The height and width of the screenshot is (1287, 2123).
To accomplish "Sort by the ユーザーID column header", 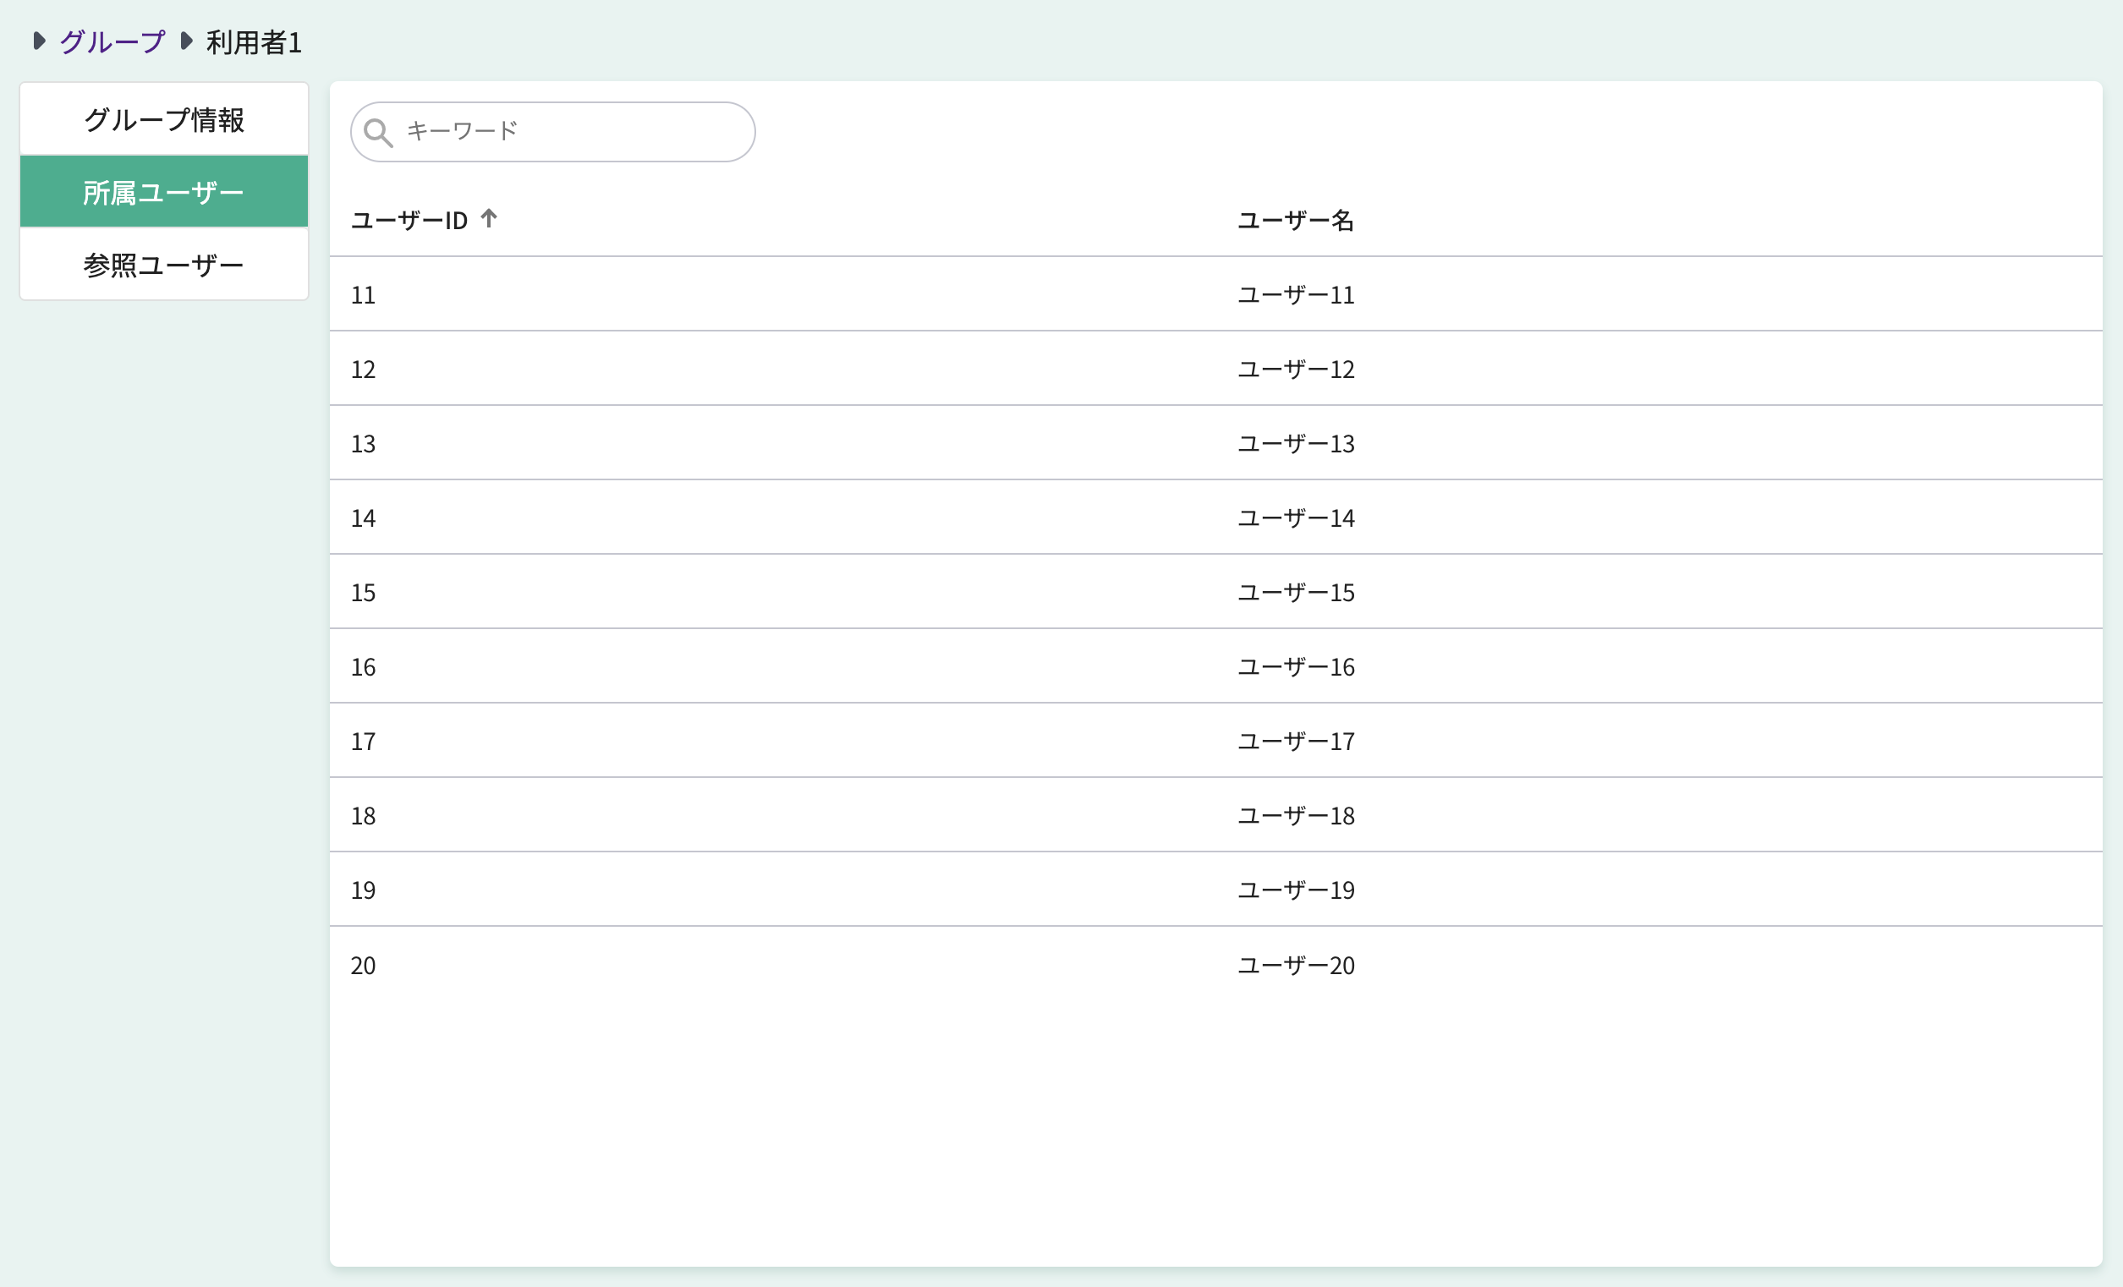I will (409, 221).
